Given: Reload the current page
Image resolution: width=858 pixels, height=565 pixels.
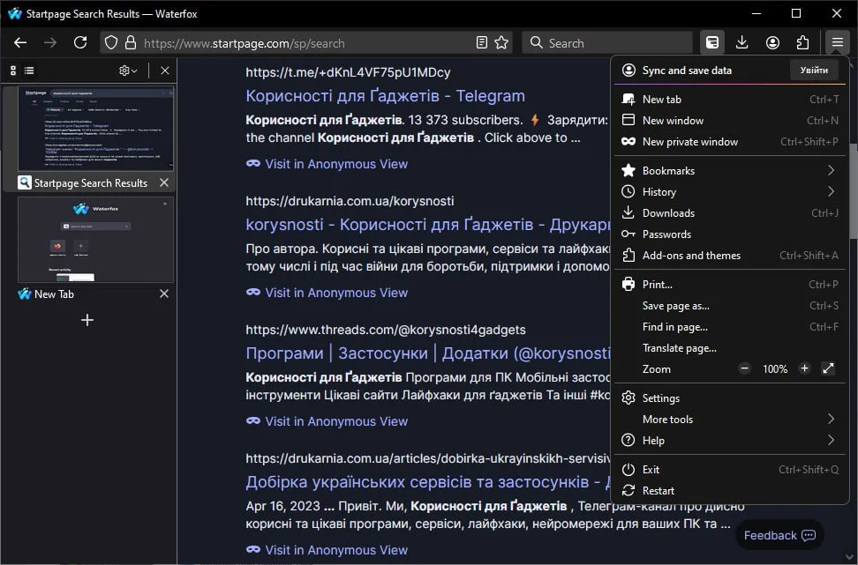Looking at the screenshot, I should [x=80, y=42].
